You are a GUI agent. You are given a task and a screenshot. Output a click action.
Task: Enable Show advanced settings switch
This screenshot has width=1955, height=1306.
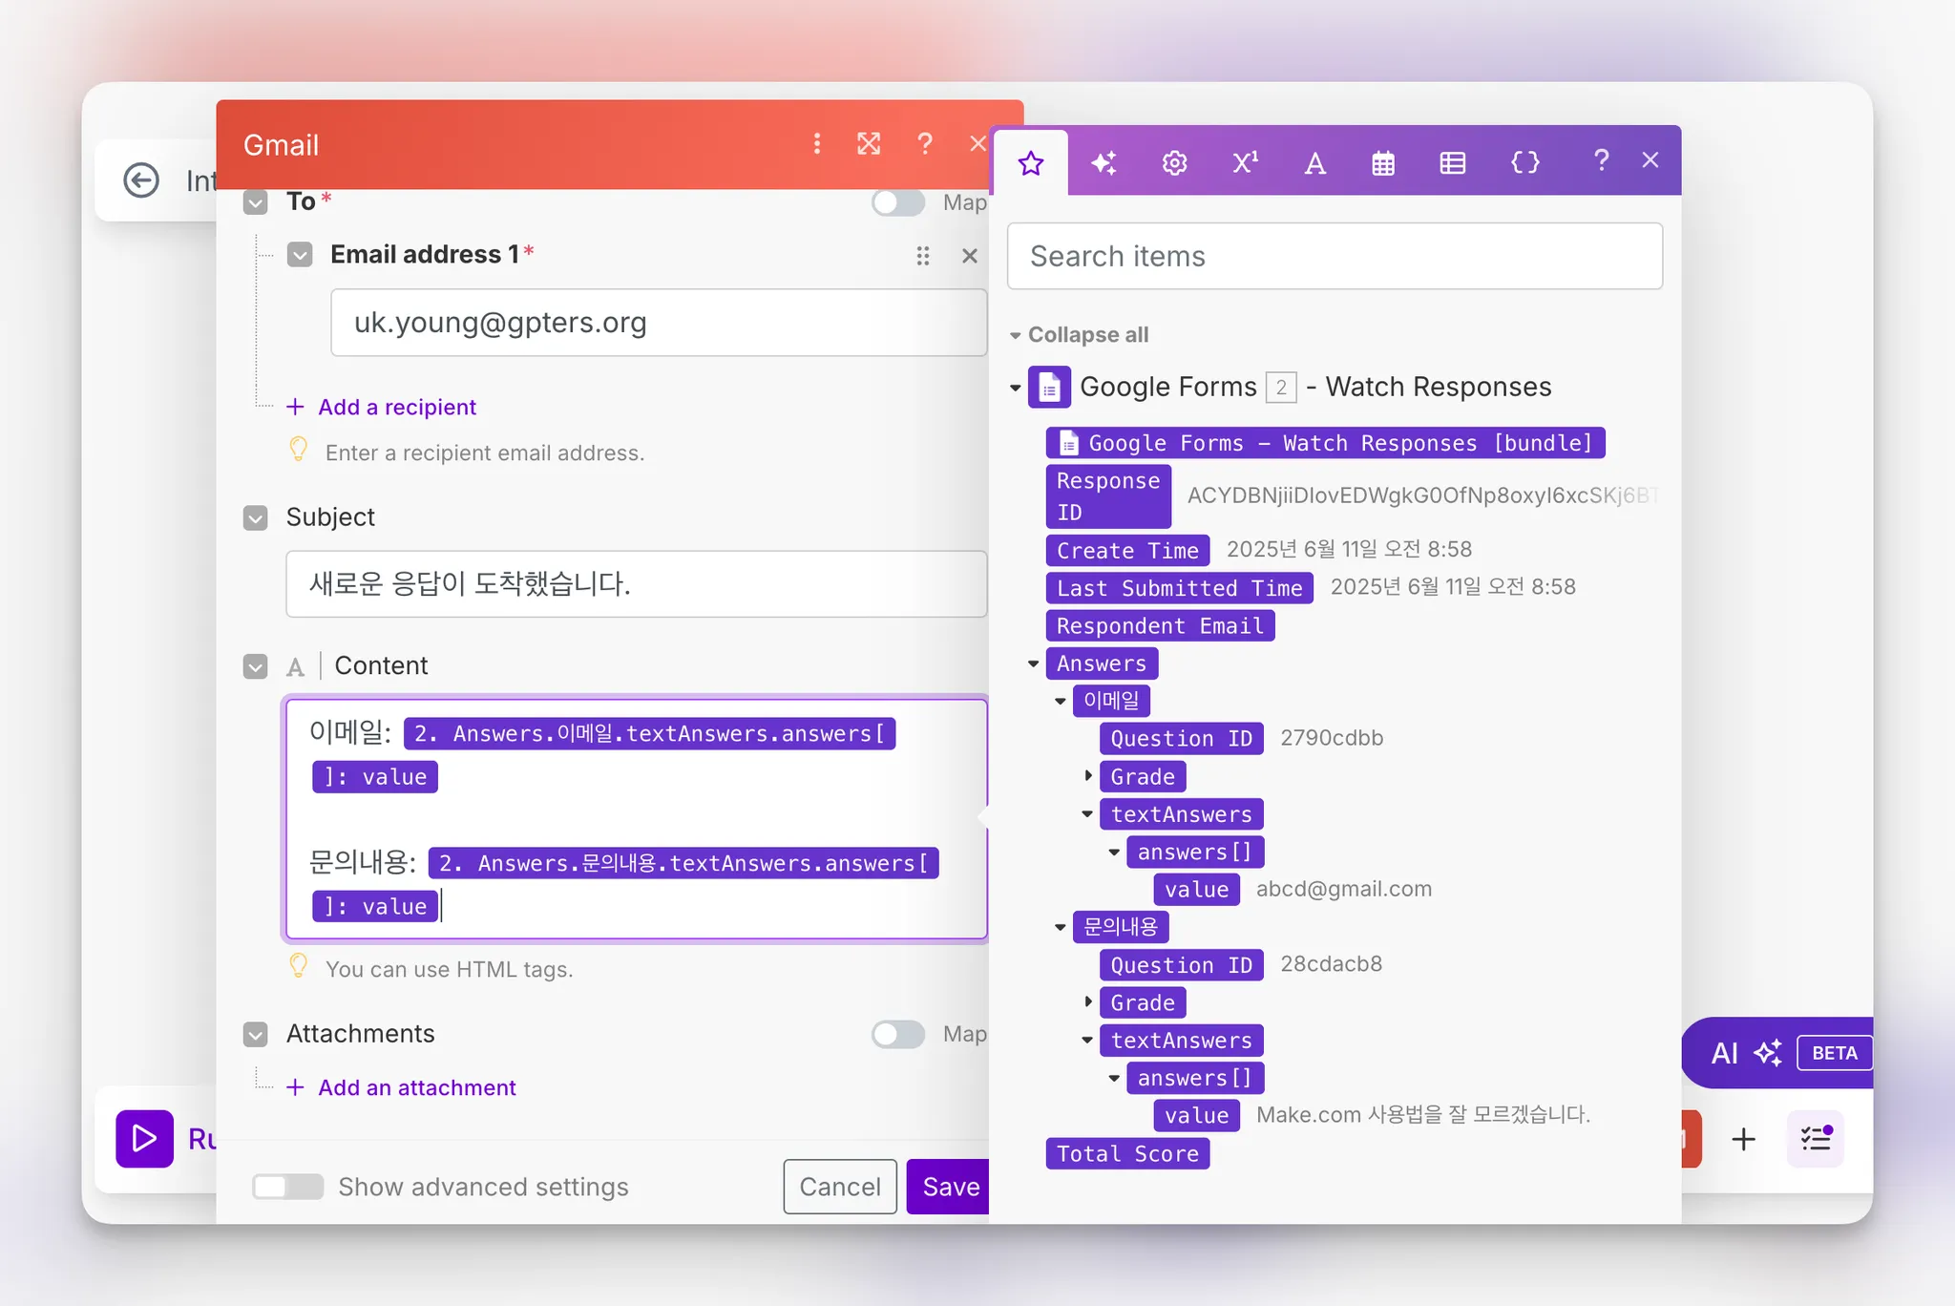[287, 1187]
